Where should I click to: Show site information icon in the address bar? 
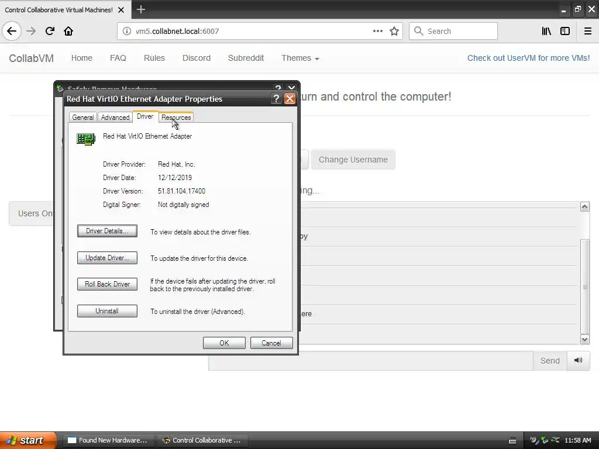(126, 31)
